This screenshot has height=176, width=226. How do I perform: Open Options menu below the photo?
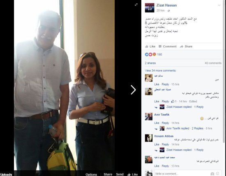tap(91, 174)
